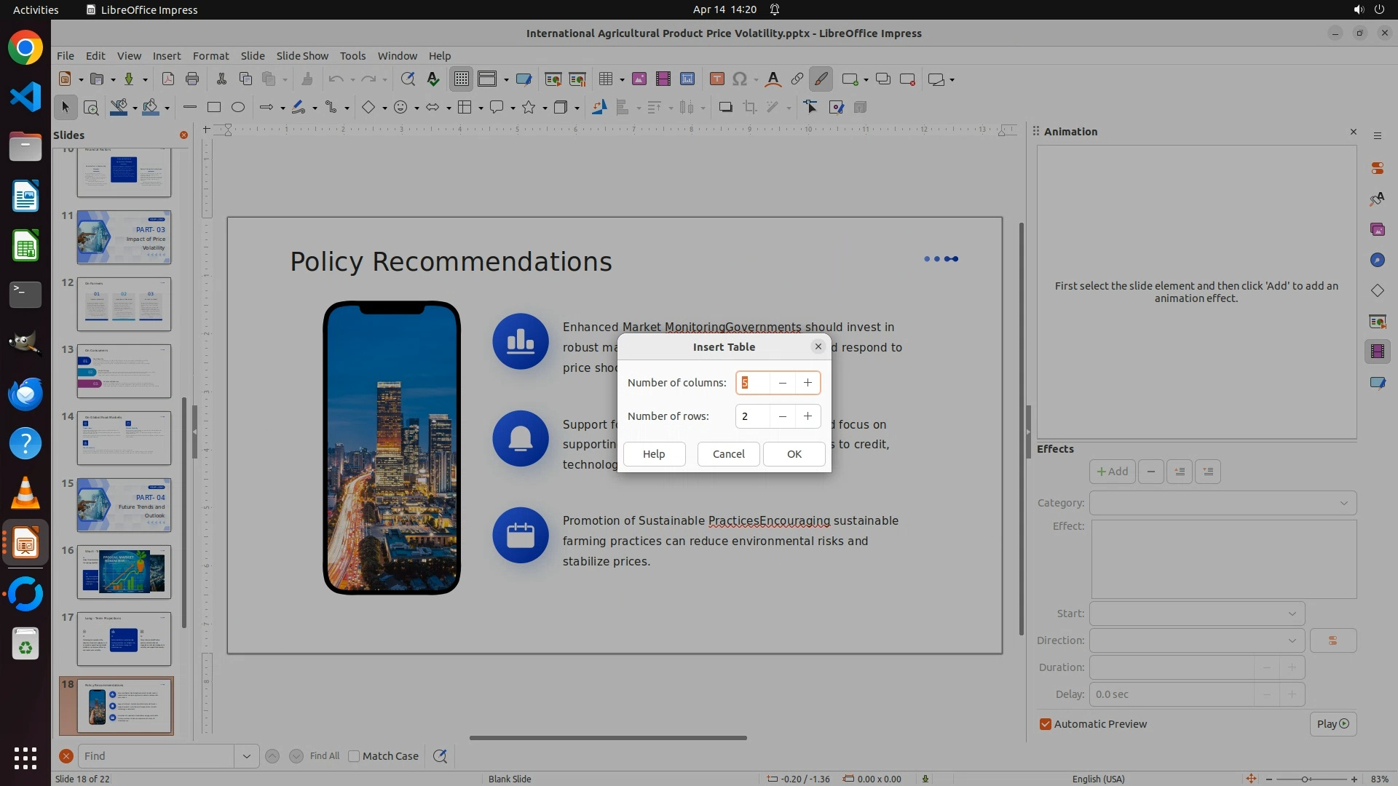Screen dimensions: 1398x786
Task: Select the Rectangle drawing tool
Action: [214, 108]
